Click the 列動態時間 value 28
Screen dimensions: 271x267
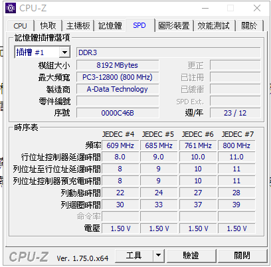pyautogui.click(x=236, y=193)
